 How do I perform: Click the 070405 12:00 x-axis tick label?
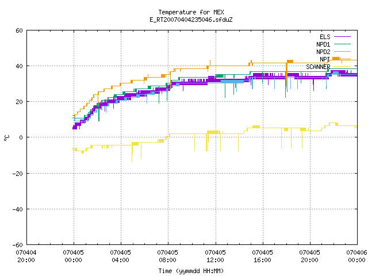coord(215,256)
